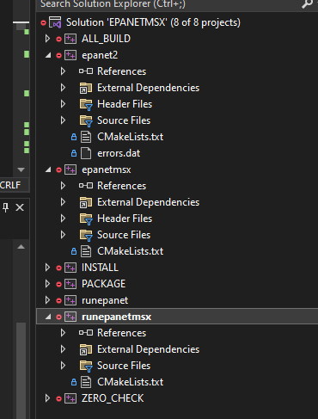Click the epanet2 project icon
The image size is (318, 419).
point(70,55)
